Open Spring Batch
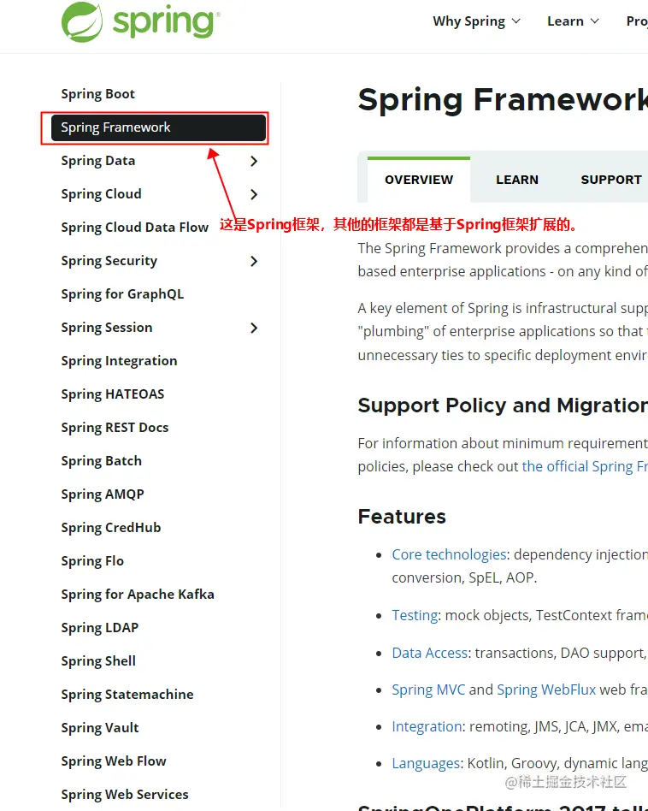The image size is (648, 811). tap(101, 461)
